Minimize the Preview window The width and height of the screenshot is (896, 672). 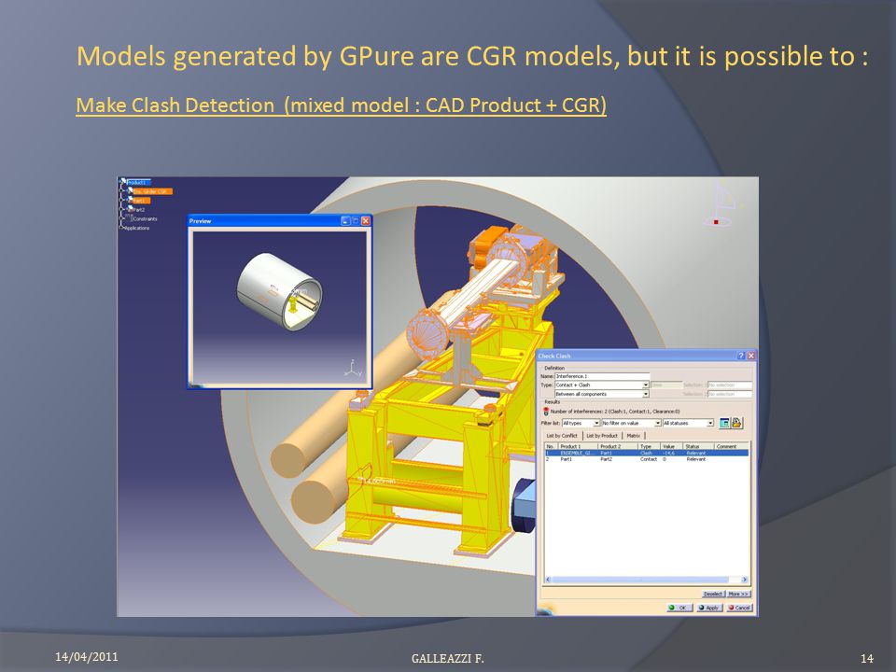point(345,221)
